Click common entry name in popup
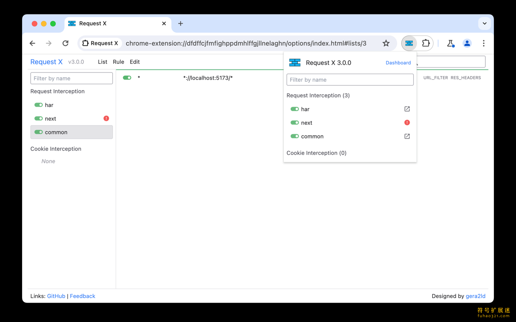Screen dimensions: 516x322 [312, 136]
